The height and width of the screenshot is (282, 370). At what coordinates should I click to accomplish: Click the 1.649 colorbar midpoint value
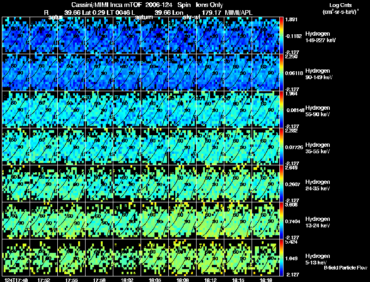click(291, 259)
